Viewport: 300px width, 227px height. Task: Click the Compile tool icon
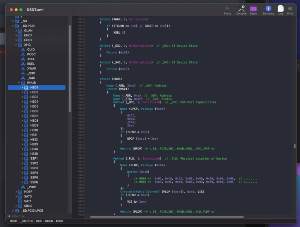click(241, 8)
